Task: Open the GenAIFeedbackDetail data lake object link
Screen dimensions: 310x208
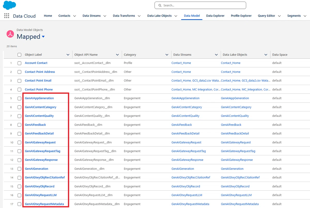Action: click(235, 134)
